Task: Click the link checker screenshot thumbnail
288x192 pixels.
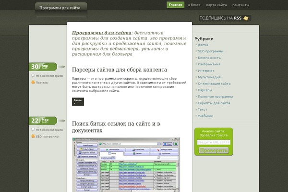Action: click(x=126, y=165)
